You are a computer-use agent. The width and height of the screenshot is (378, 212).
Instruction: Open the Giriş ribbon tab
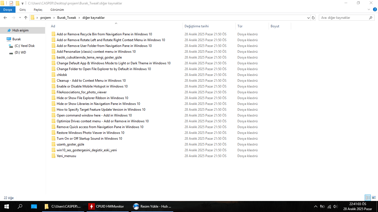tap(22, 10)
